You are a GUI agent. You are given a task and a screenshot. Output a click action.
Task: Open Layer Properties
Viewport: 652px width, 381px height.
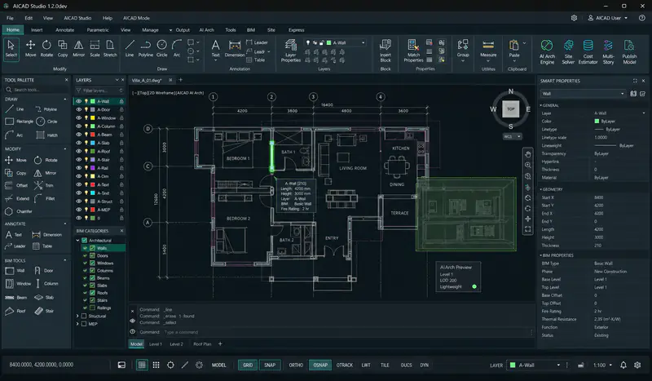[x=291, y=51]
